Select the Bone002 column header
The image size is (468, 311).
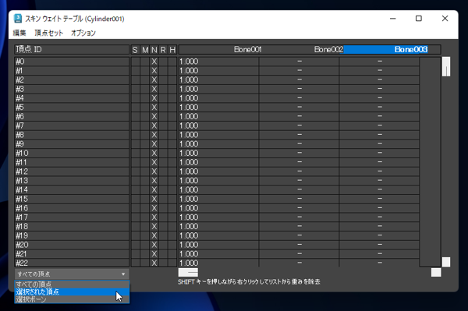click(328, 50)
